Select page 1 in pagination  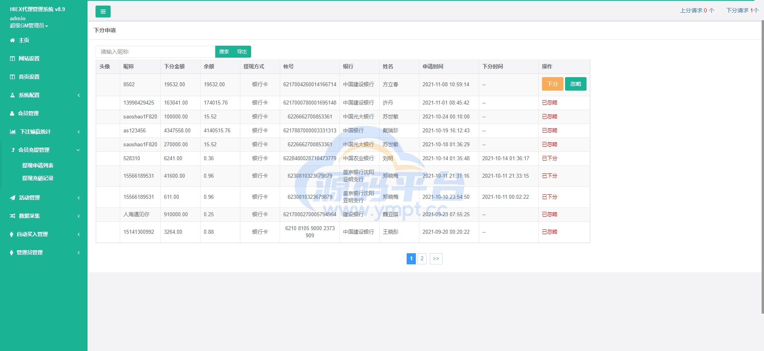tap(411, 259)
